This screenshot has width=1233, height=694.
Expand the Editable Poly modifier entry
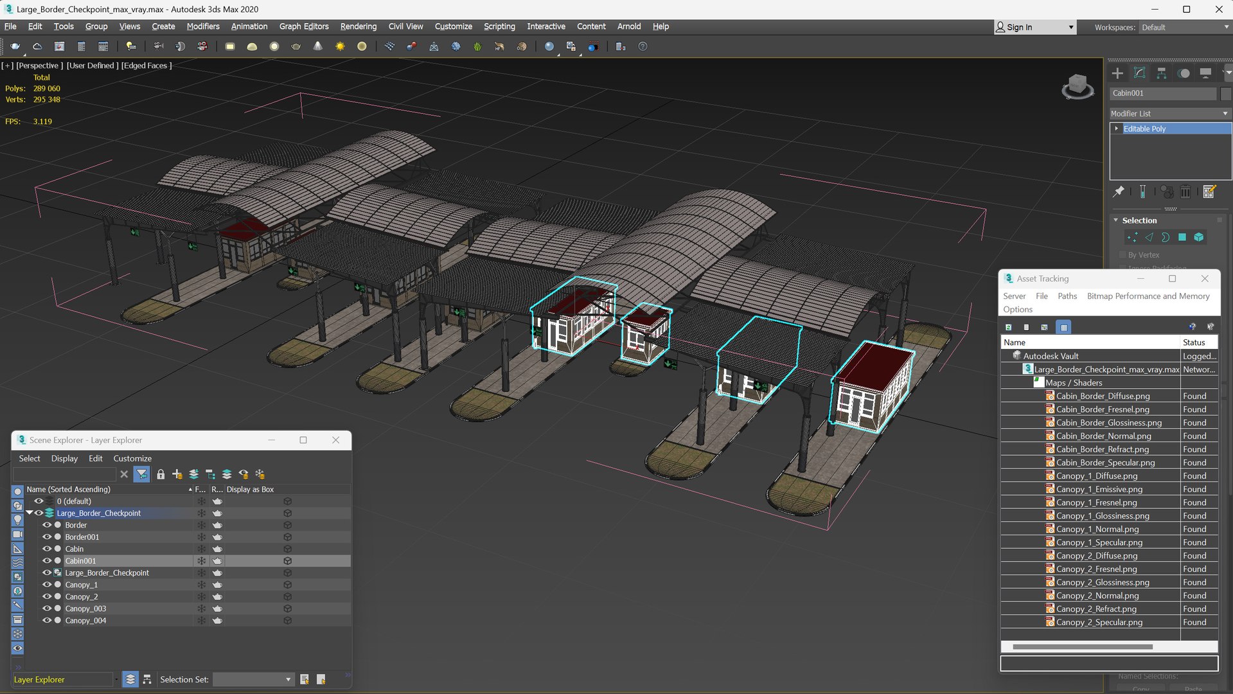tap(1117, 129)
